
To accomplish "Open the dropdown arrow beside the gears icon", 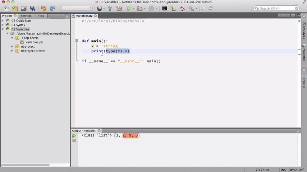I will click(x=196, y=8).
